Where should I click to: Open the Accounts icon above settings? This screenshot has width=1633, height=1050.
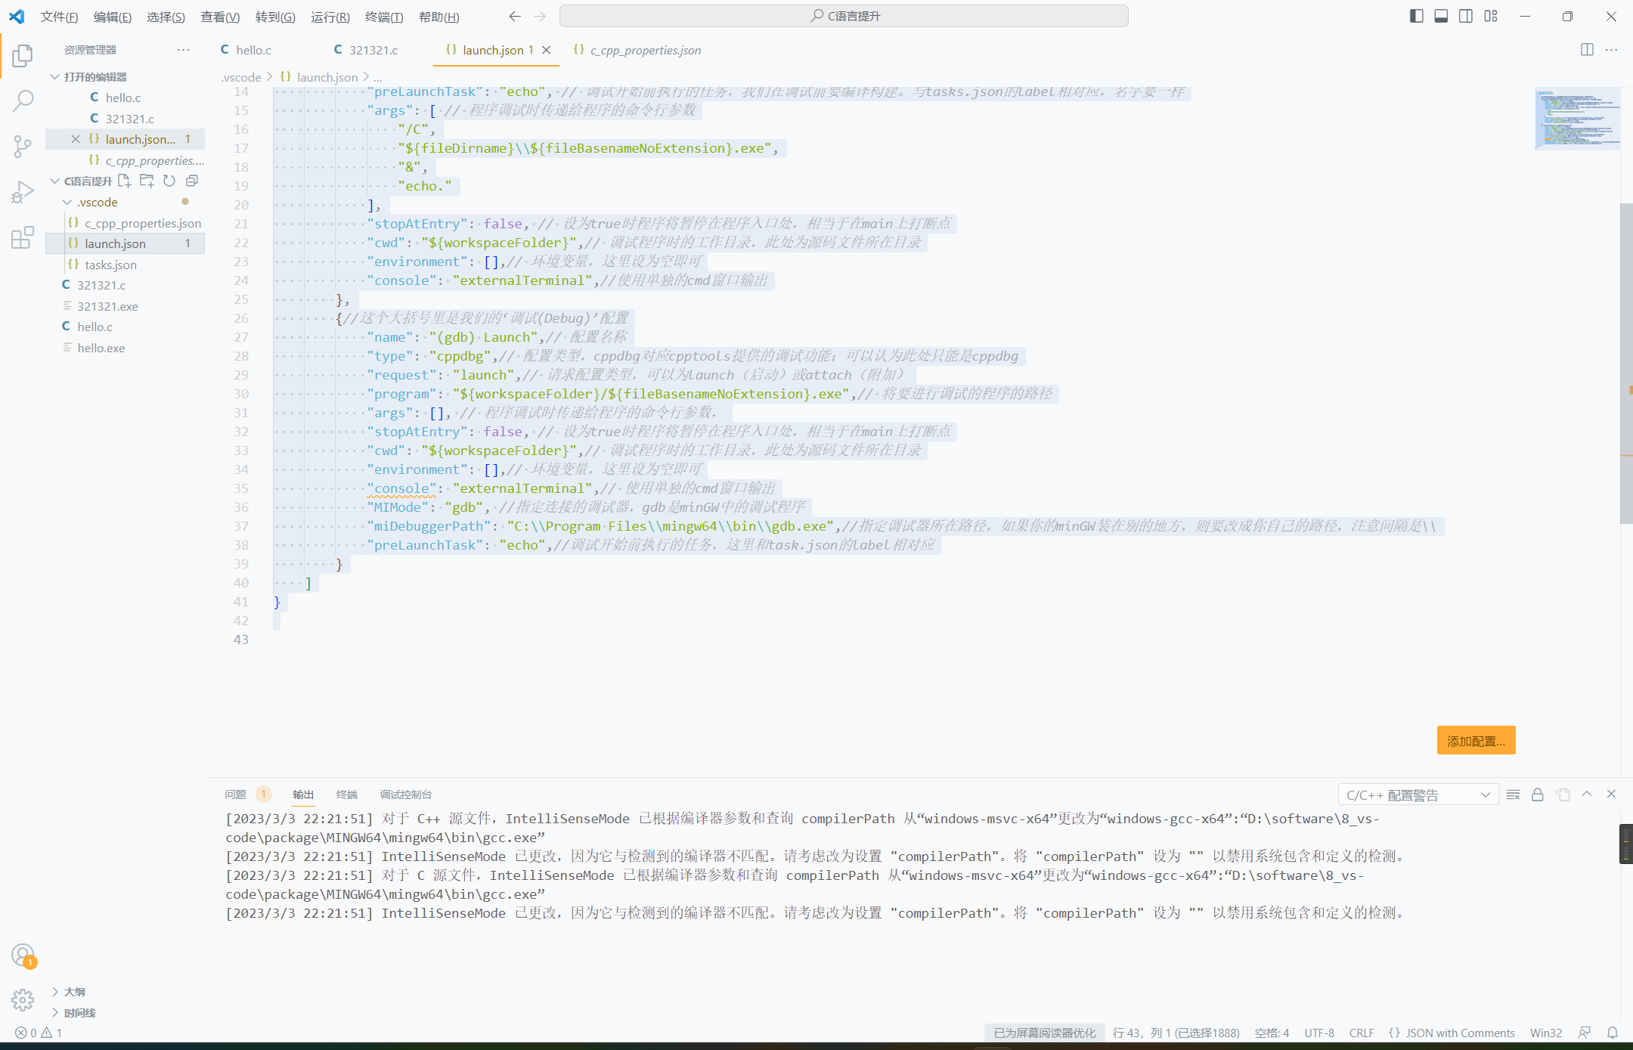[x=23, y=955]
